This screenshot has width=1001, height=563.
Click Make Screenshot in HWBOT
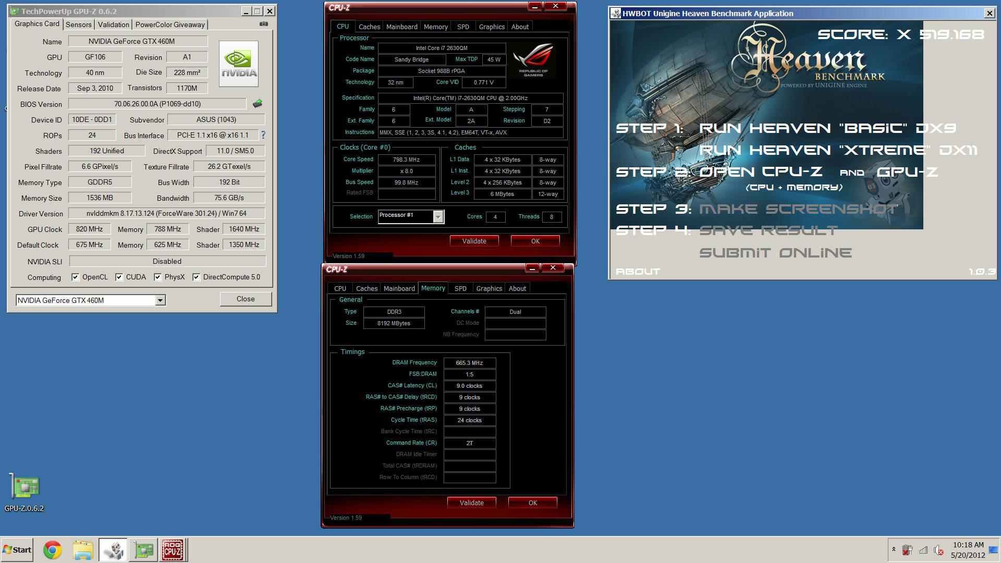click(798, 209)
